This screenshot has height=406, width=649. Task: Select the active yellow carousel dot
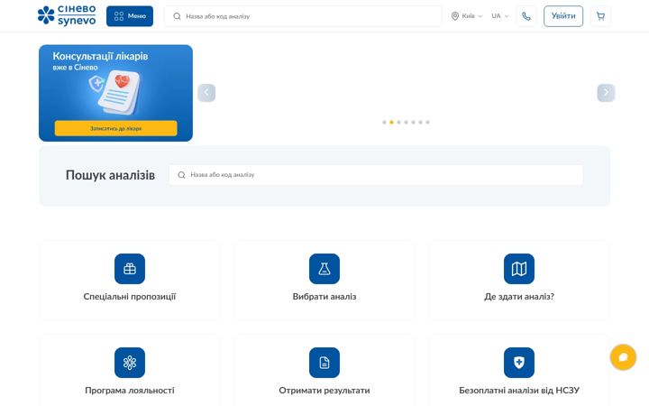[x=391, y=122]
